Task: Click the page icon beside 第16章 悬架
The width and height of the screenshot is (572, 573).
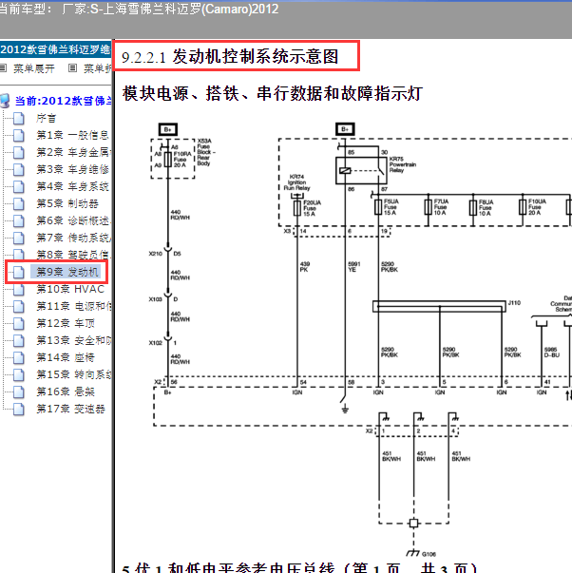Action: click(19, 392)
